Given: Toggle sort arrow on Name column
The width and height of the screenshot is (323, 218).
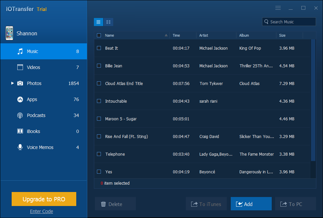Looking at the screenshot, I should [x=166, y=35].
